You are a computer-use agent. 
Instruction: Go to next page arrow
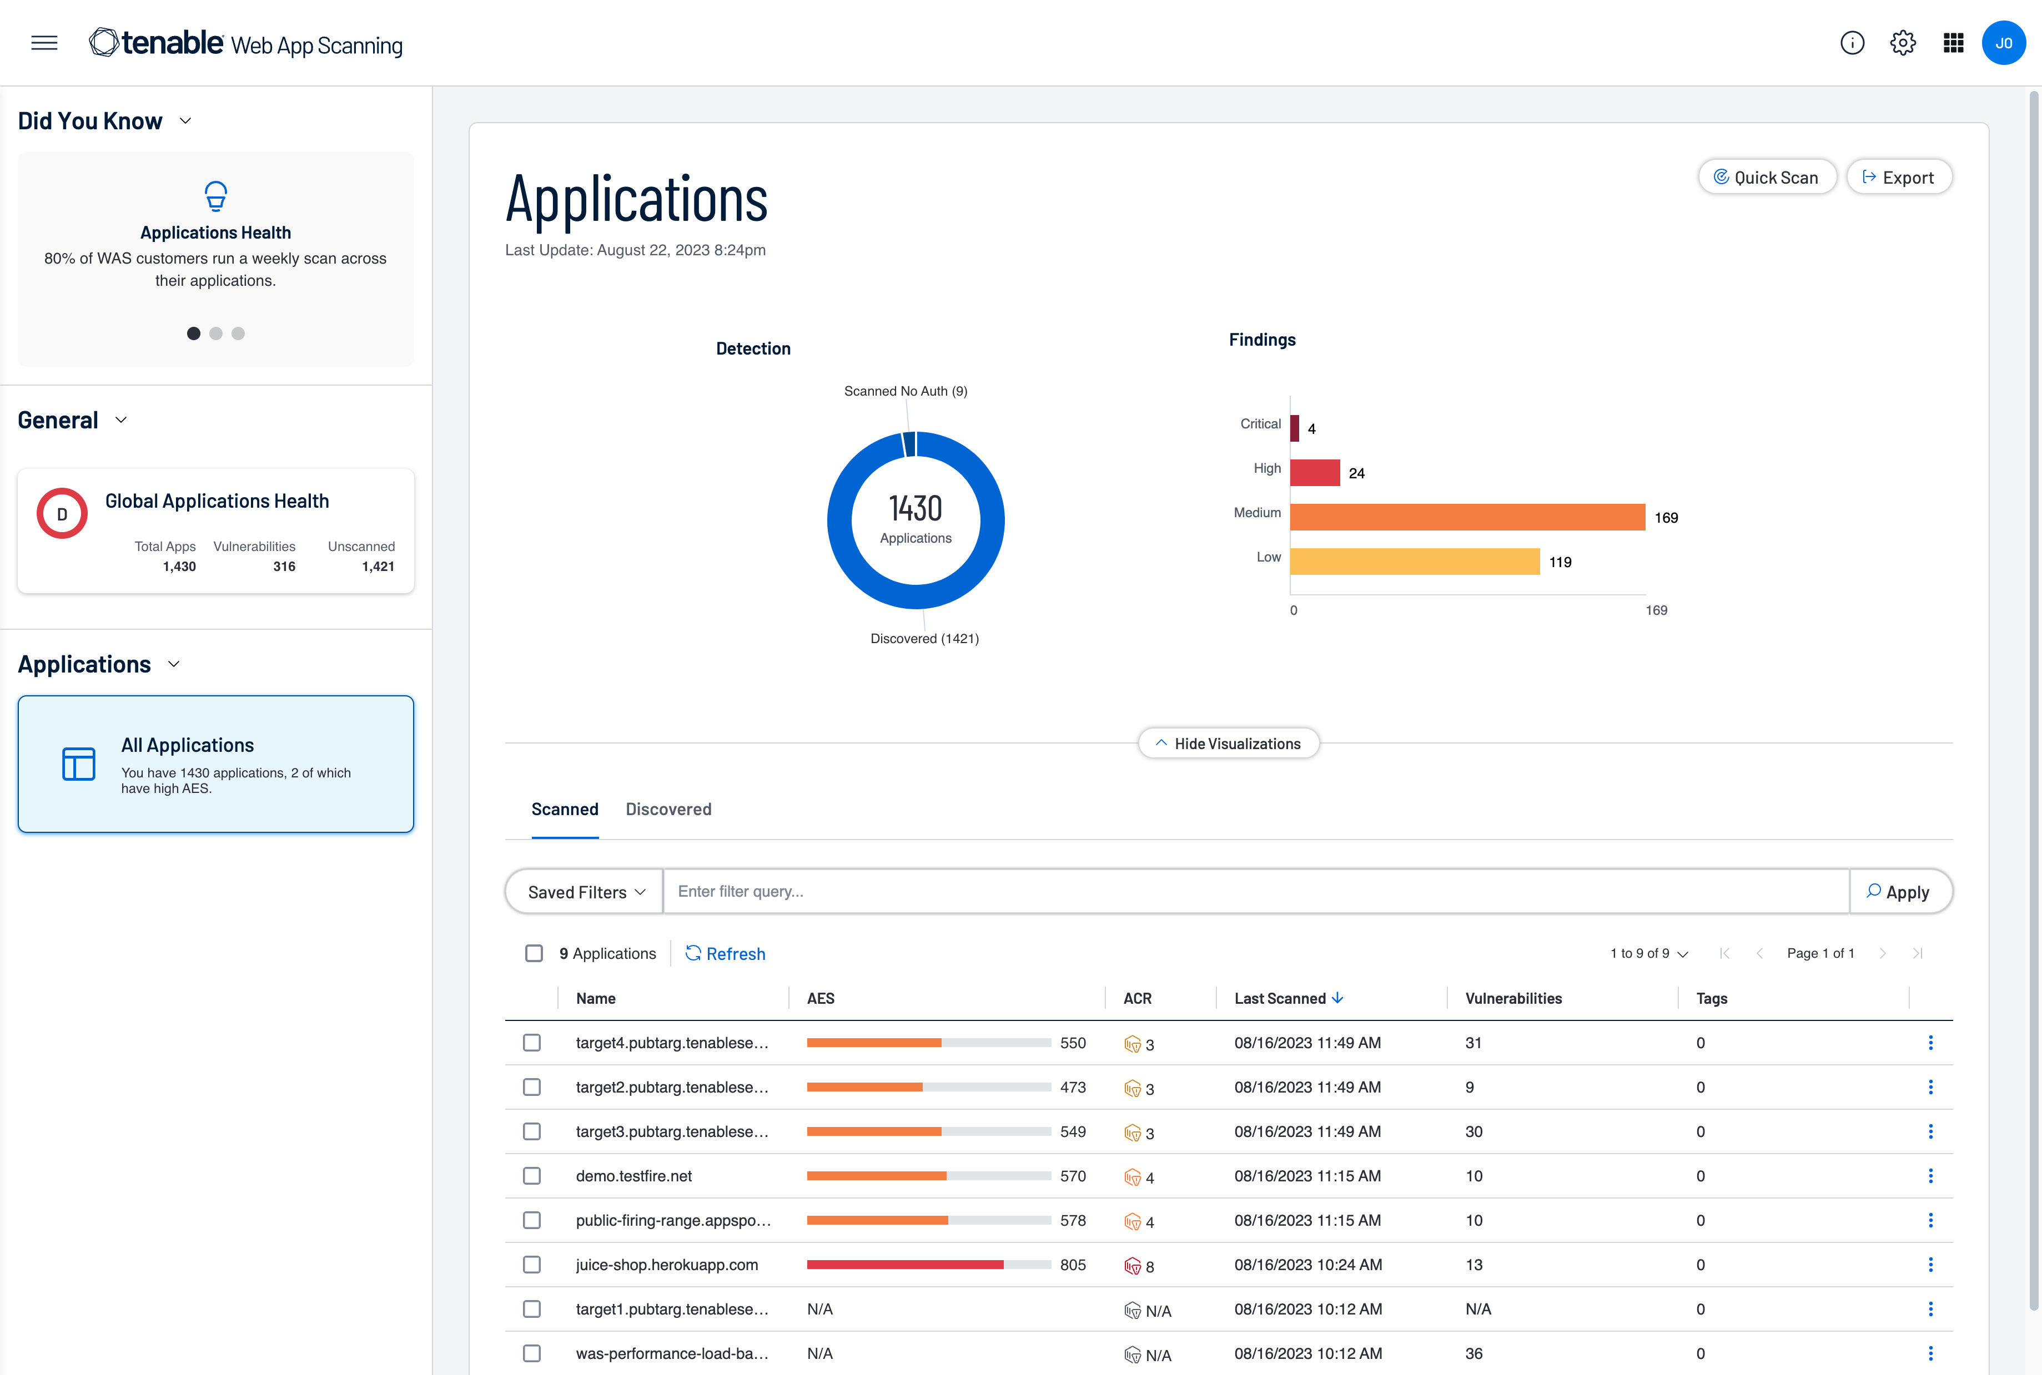pyautogui.click(x=1882, y=953)
